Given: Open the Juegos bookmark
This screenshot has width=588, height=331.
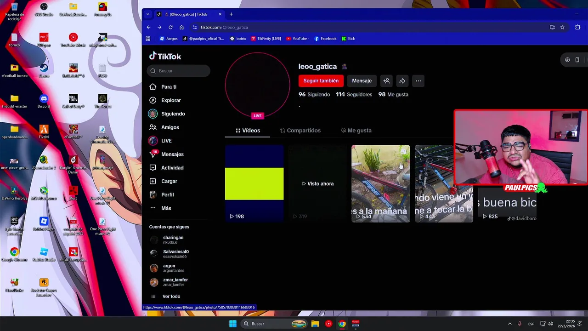Looking at the screenshot, I should [x=169, y=39].
